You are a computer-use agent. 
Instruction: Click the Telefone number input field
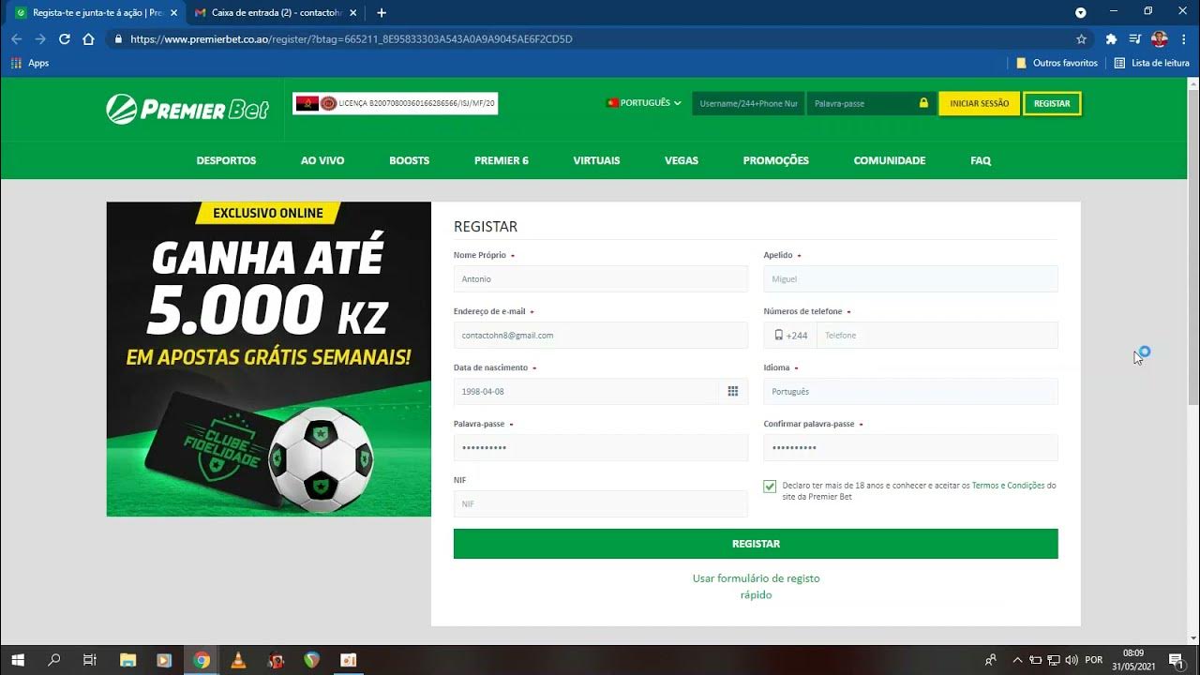[x=937, y=335]
